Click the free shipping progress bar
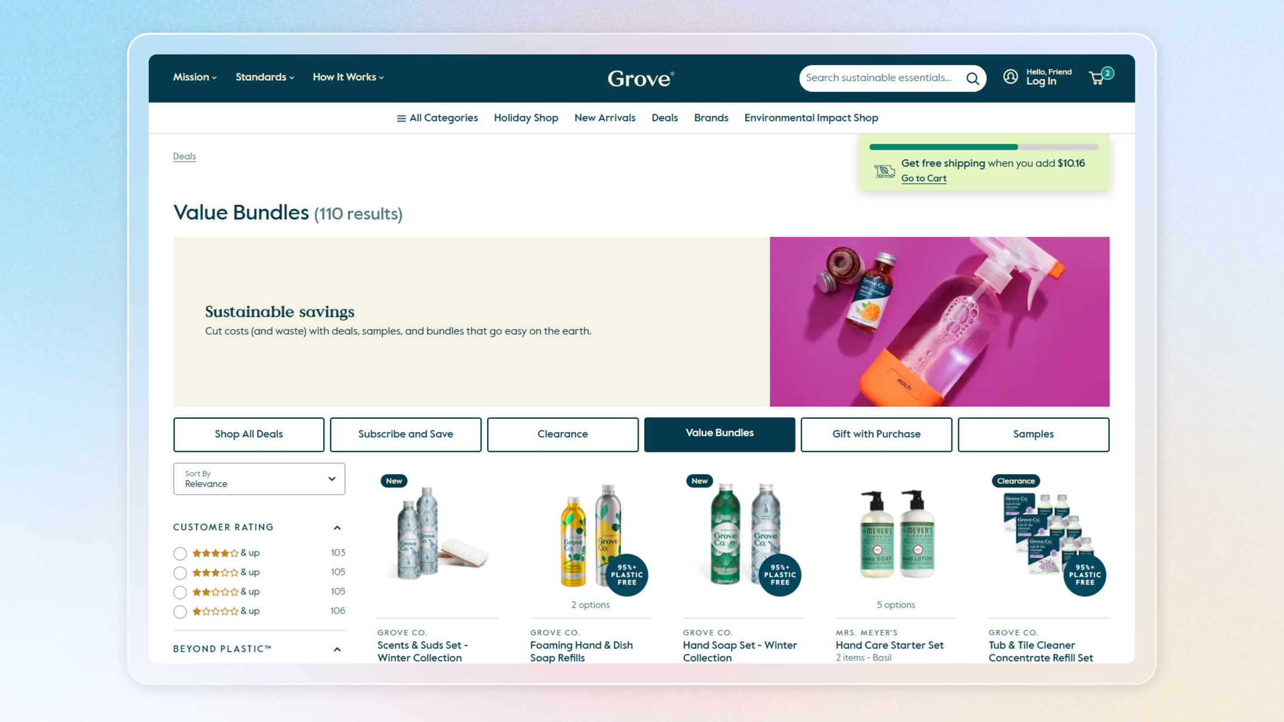The image size is (1284, 722). [x=984, y=147]
